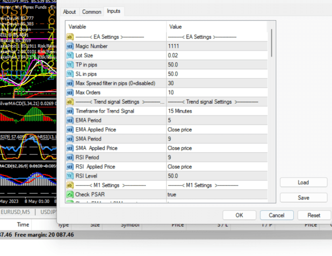
Task: Select the EMA Period variable label
Action: [89, 120]
